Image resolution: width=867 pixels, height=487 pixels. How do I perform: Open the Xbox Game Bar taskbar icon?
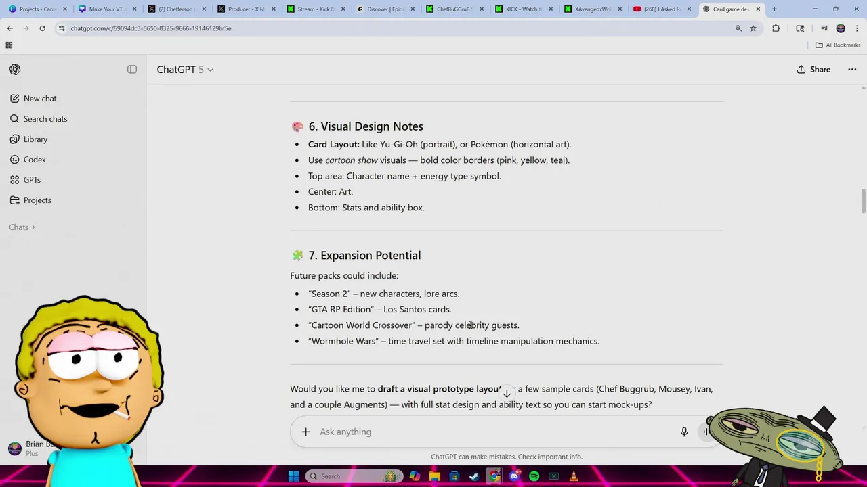pos(554,476)
